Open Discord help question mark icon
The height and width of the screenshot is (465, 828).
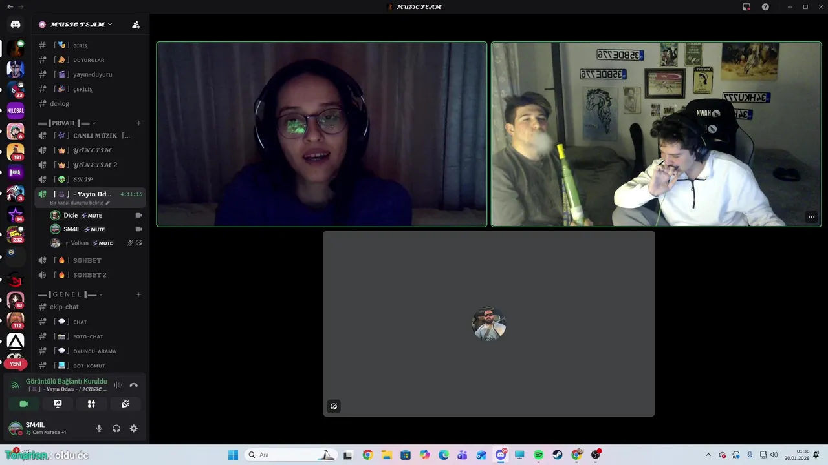765,6
